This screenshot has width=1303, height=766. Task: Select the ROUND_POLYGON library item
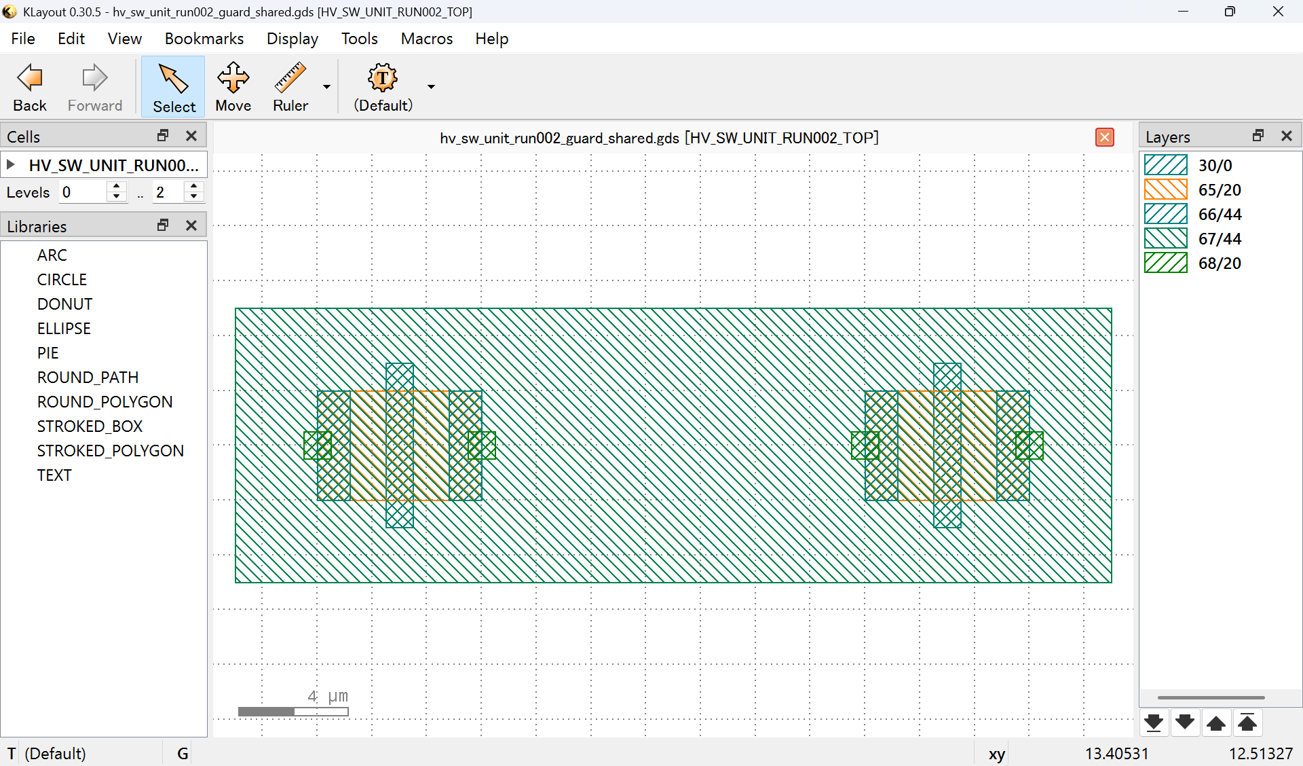105,401
